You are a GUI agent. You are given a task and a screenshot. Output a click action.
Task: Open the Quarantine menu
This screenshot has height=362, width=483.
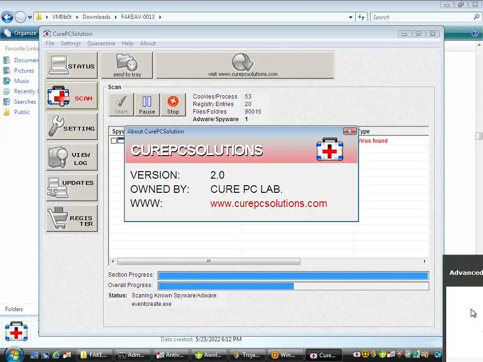[101, 43]
